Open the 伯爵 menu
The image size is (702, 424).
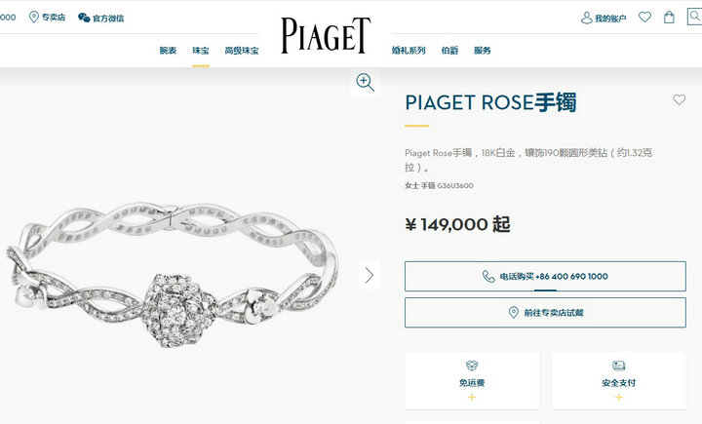449,51
